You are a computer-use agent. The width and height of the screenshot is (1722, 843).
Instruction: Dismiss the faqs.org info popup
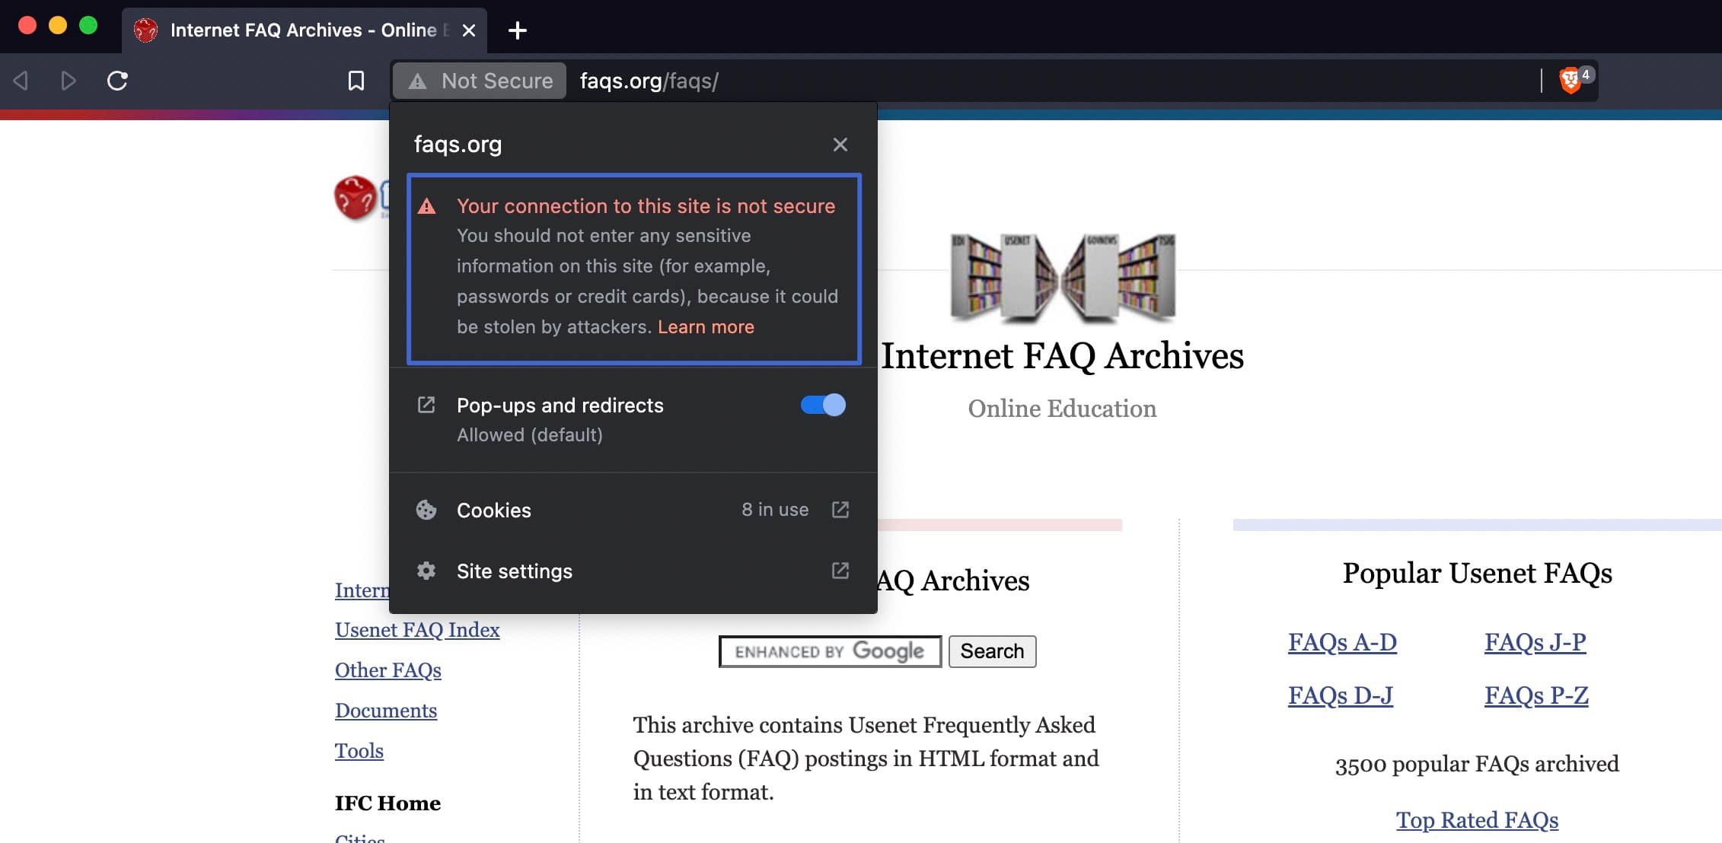(x=840, y=145)
